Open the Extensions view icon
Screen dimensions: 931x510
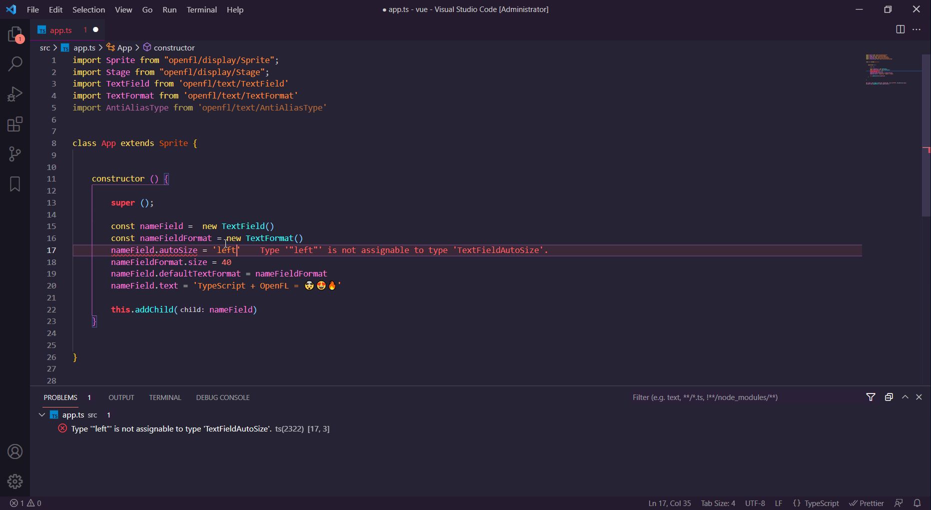[15, 124]
